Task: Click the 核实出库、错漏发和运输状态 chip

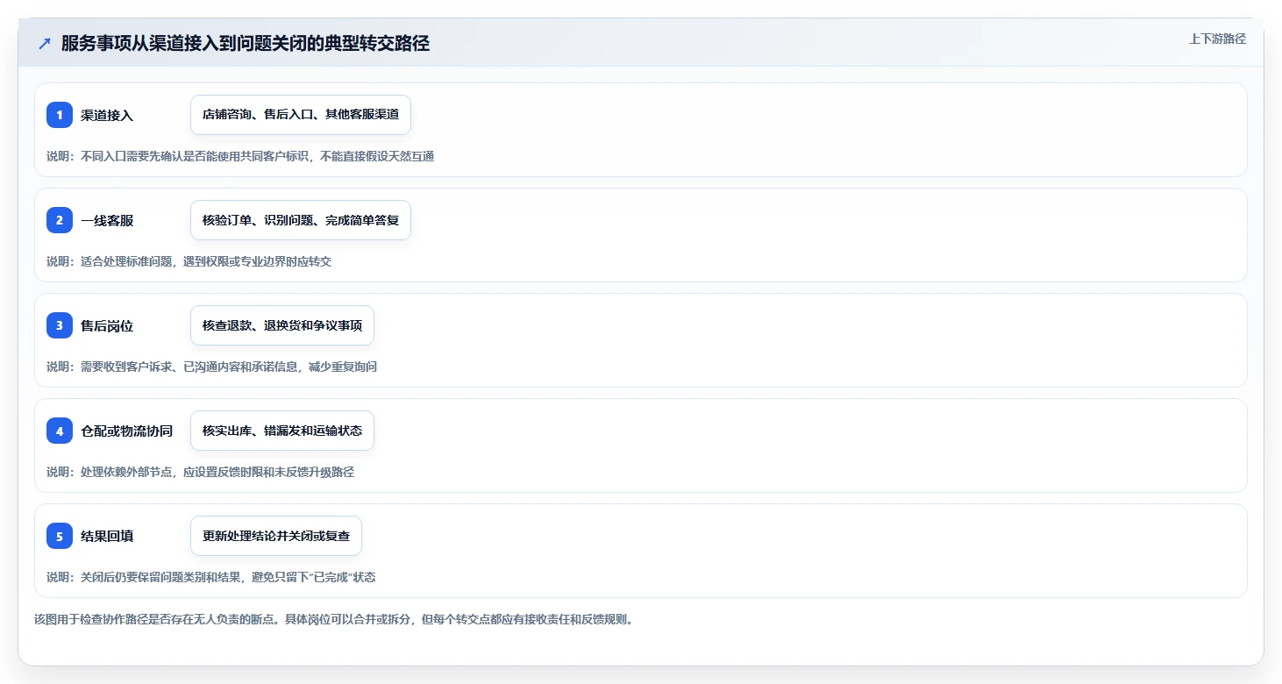Action: click(282, 431)
